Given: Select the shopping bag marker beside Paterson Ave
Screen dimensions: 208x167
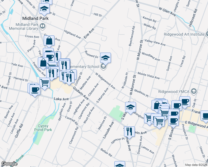Looking at the screenshot, I should point(43,63).
